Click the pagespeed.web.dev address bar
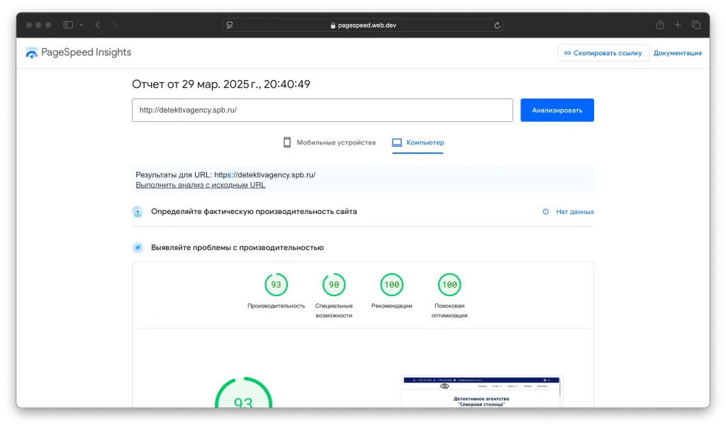Screen dimensions: 726x428 tap(363, 25)
